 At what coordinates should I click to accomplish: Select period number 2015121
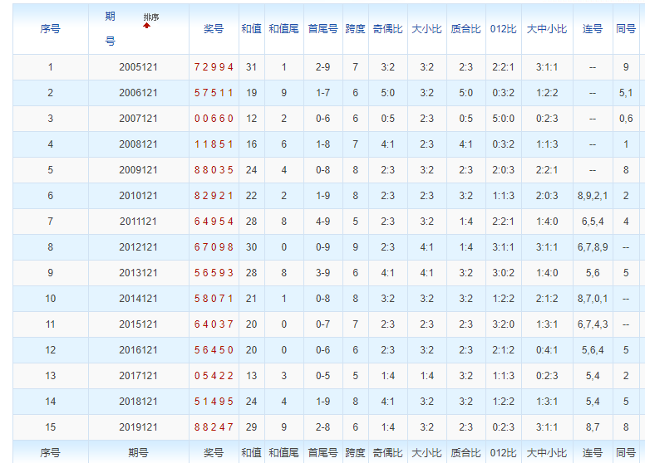(x=138, y=324)
